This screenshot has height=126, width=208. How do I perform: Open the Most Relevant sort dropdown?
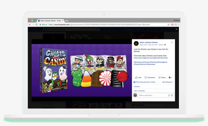pos(167,82)
